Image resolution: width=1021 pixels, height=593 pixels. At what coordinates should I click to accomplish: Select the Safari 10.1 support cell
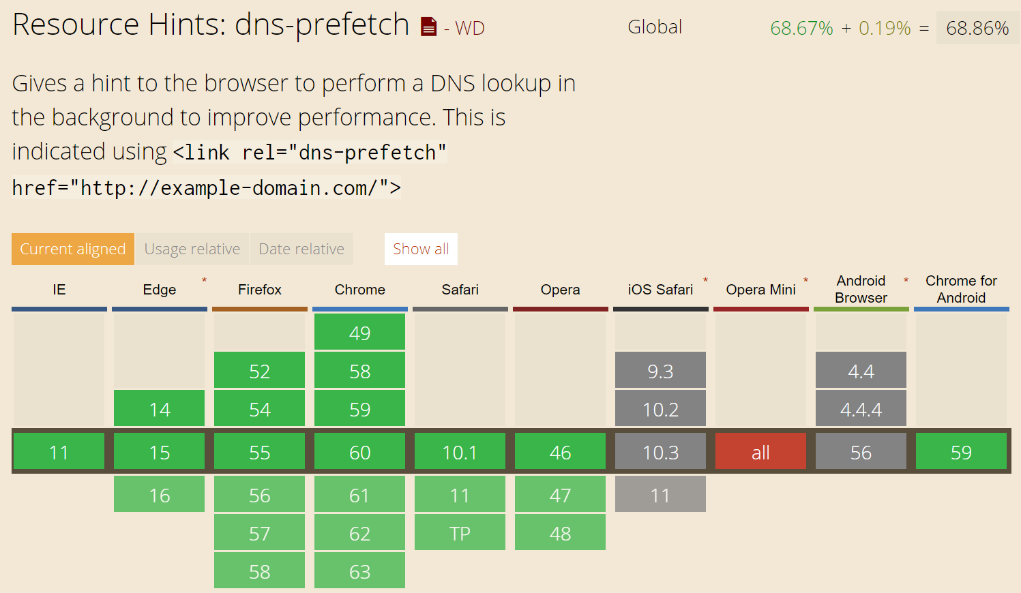click(x=460, y=451)
